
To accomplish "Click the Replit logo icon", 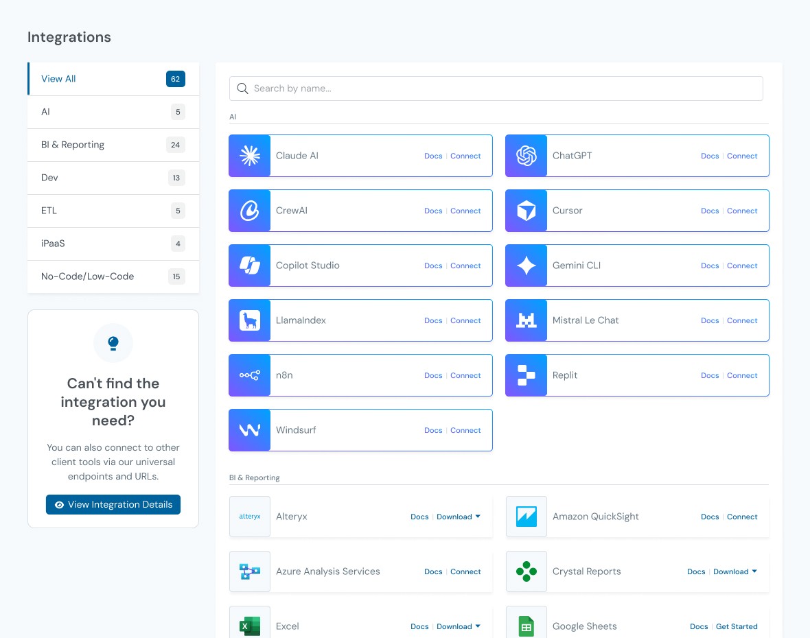I will click(x=526, y=375).
